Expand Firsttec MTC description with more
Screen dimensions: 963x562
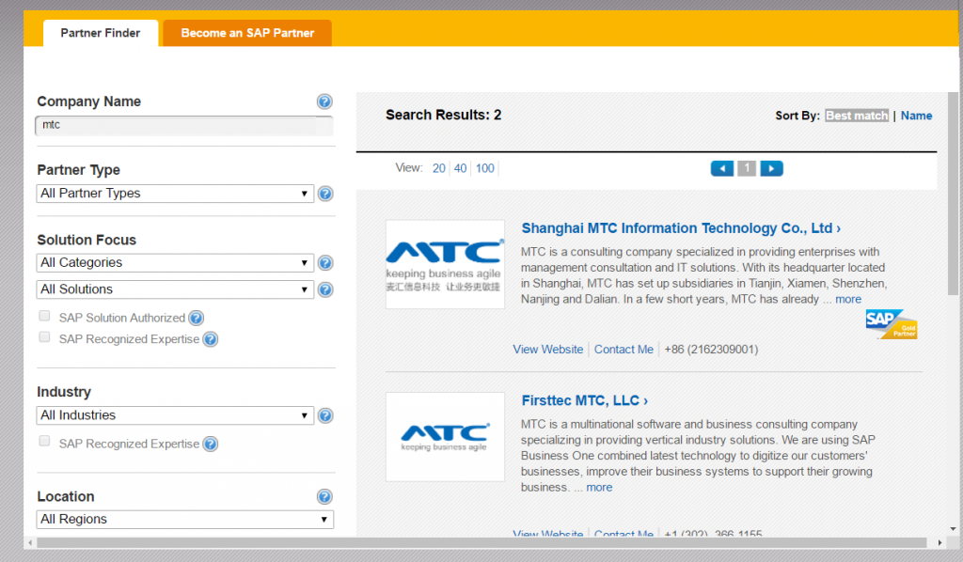(599, 488)
